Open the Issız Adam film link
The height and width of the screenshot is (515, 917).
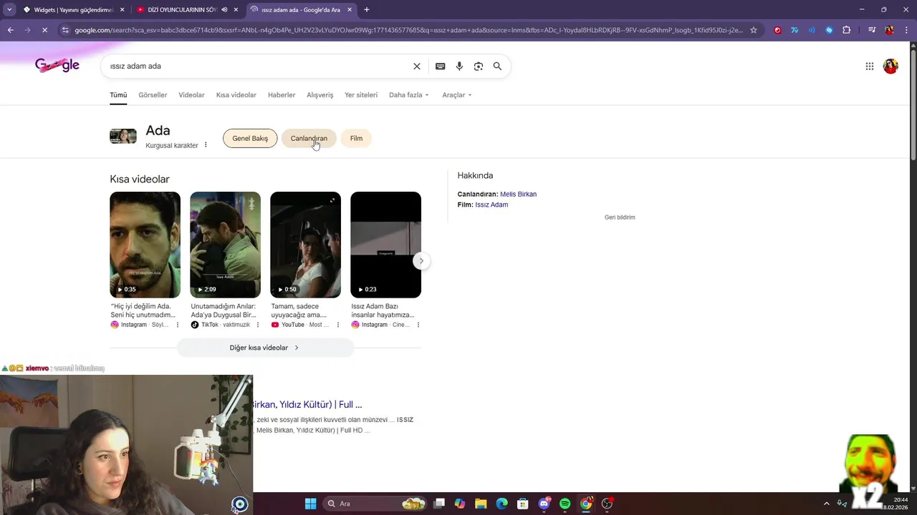point(491,205)
